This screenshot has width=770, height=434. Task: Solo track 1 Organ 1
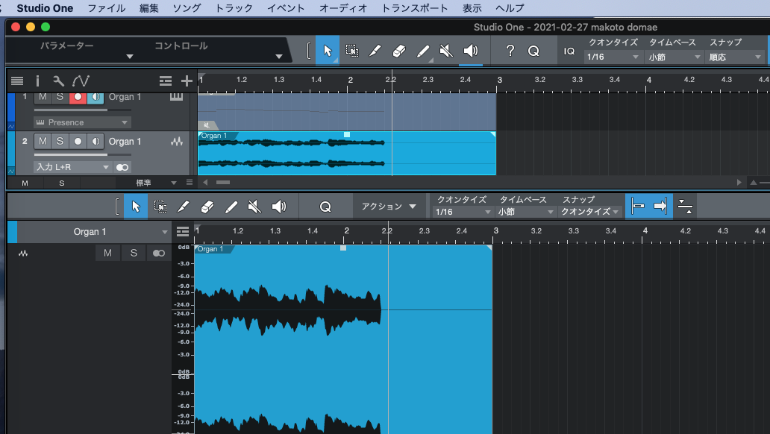[x=60, y=97]
